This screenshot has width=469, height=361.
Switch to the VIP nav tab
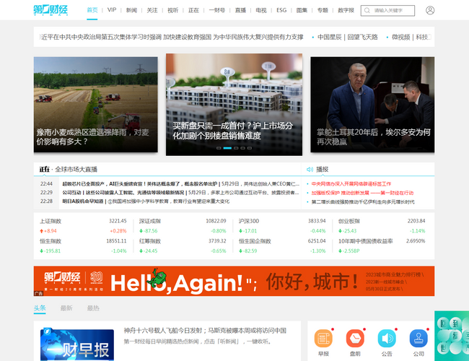pos(112,11)
